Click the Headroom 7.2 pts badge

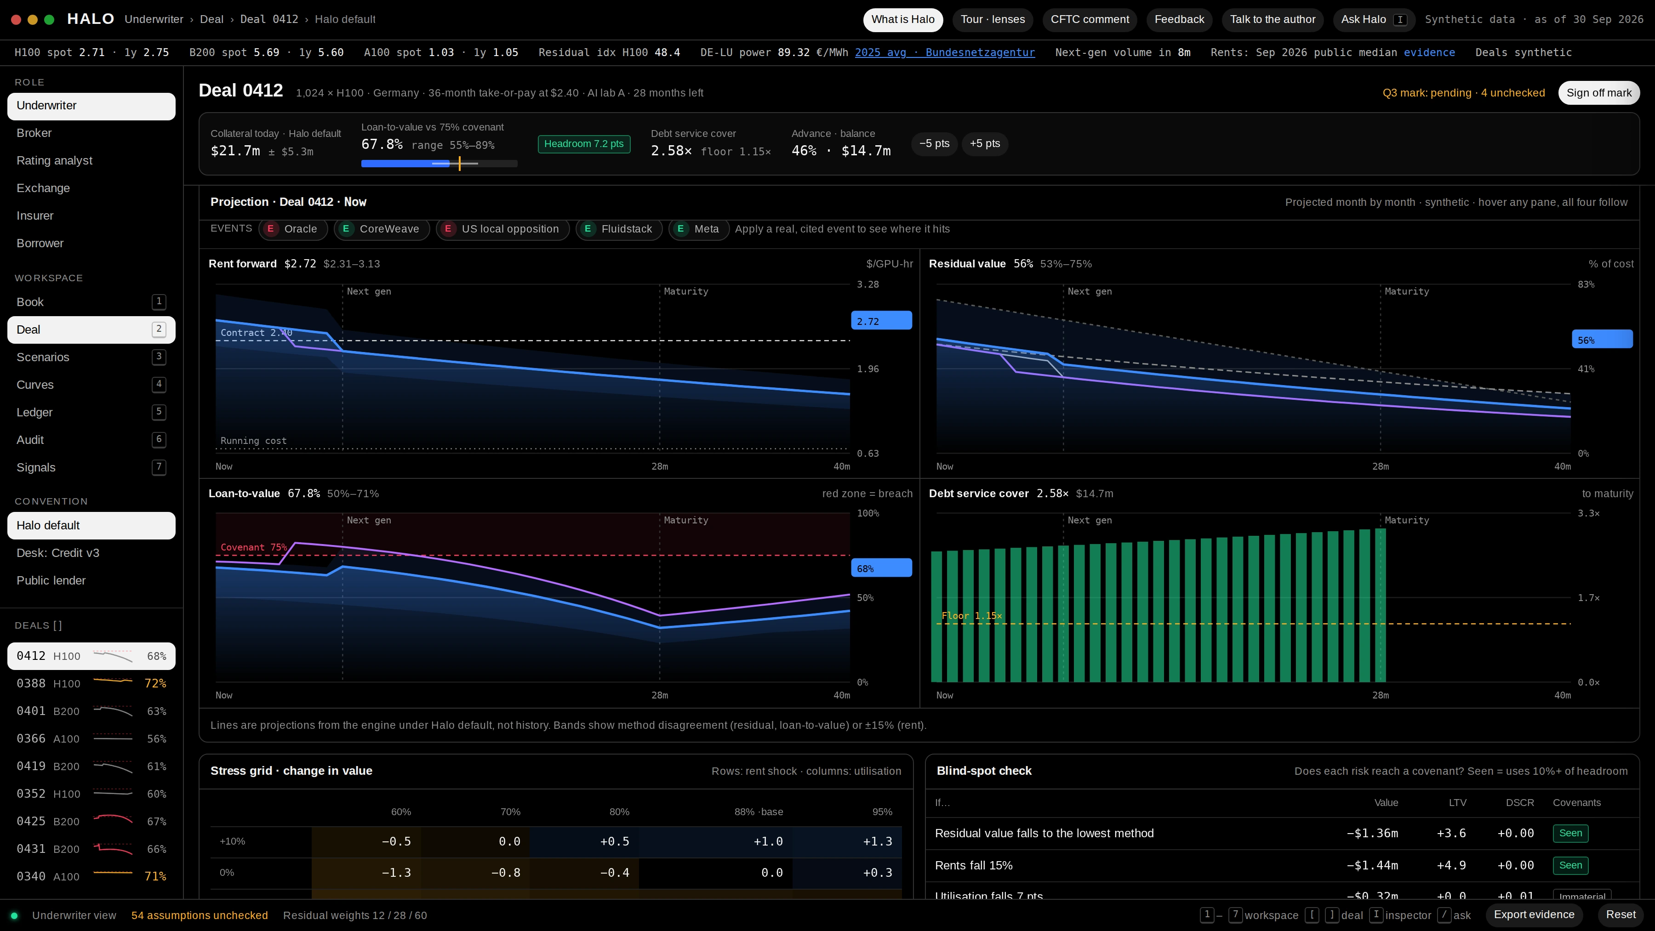coord(583,144)
